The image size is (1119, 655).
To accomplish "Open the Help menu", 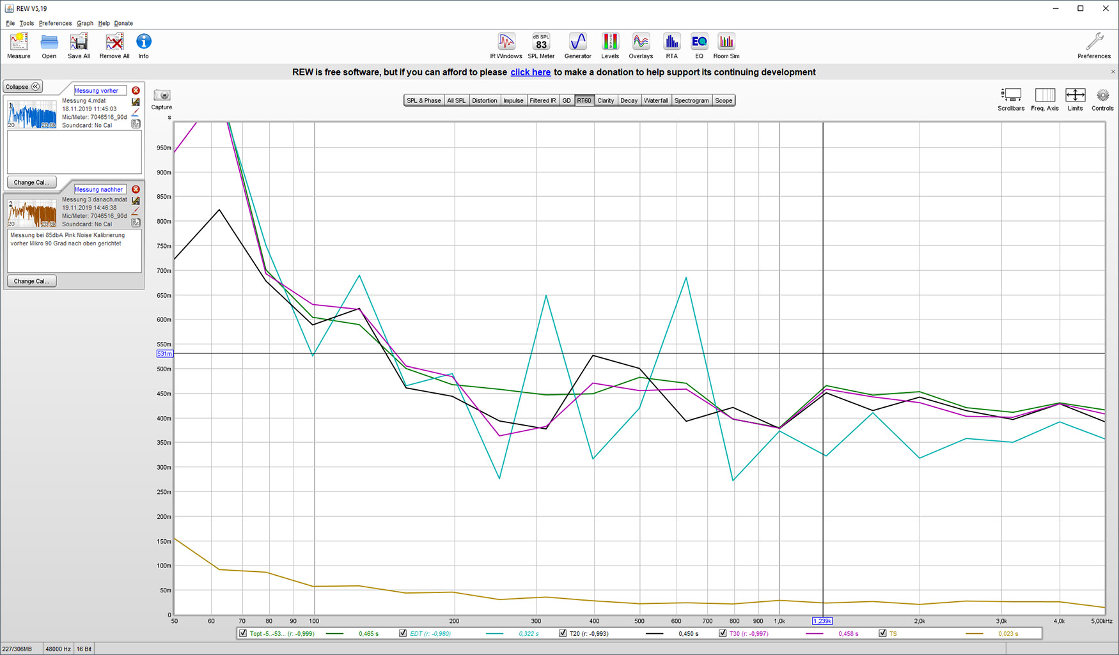I will click(104, 23).
